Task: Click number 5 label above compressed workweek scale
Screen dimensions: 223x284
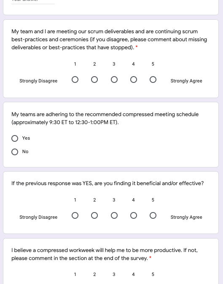Action: (x=153, y=274)
